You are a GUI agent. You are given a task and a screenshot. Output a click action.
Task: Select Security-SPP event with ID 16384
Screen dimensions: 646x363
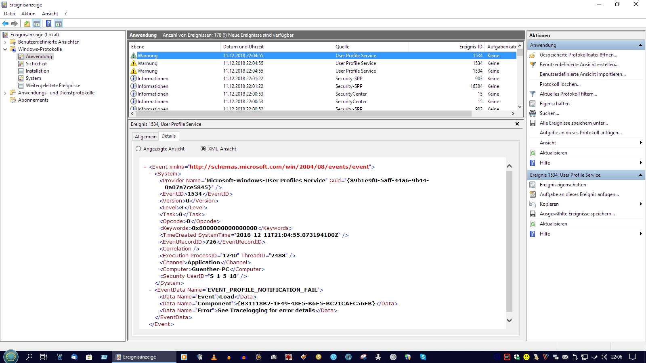pyautogui.click(x=323, y=86)
